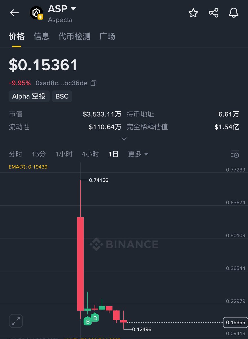Tap the first green B buy marker
The image size is (248, 339).
pos(88,321)
